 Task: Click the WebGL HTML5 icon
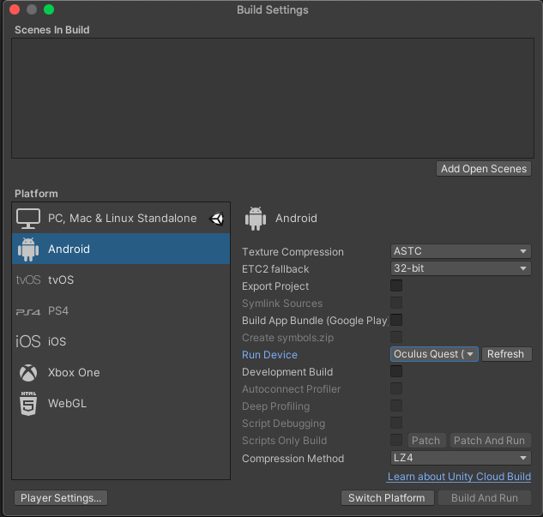[29, 404]
